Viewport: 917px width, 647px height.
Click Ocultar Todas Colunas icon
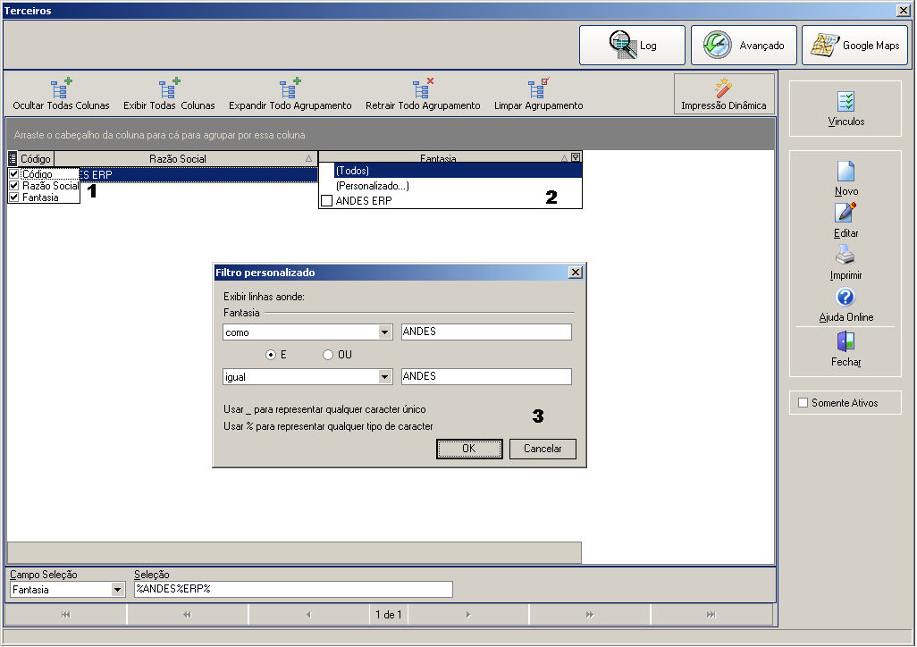coord(61,89)
